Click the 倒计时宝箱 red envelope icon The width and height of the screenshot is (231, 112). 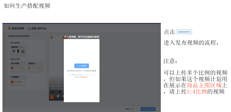pyautogui.click(x=12, y=68)
